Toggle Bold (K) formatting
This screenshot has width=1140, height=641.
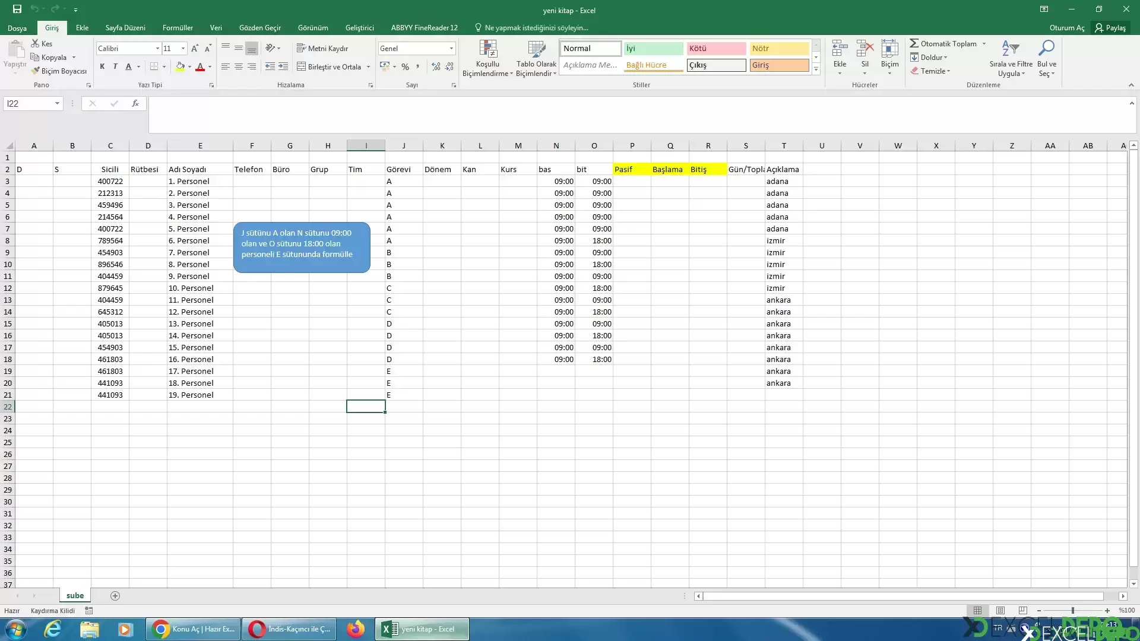[x=102, y=66]
